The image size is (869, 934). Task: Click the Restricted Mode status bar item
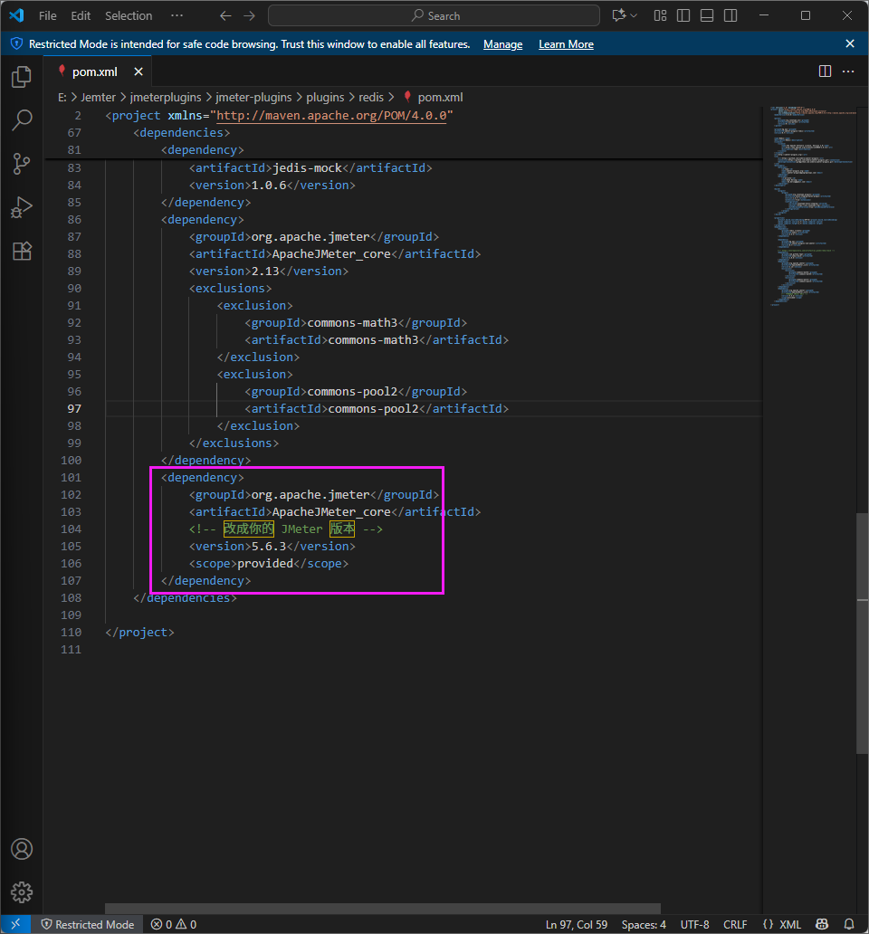[88, 924]
